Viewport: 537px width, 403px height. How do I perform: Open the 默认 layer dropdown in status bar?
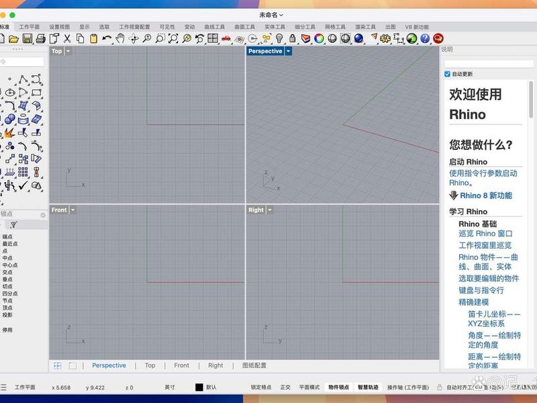tap(211, 388)
